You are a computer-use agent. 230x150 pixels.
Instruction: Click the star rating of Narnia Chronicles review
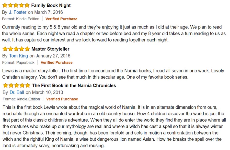point(16,85)
